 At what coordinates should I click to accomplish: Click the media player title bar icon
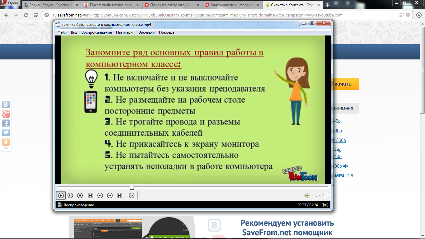point(58,24)
